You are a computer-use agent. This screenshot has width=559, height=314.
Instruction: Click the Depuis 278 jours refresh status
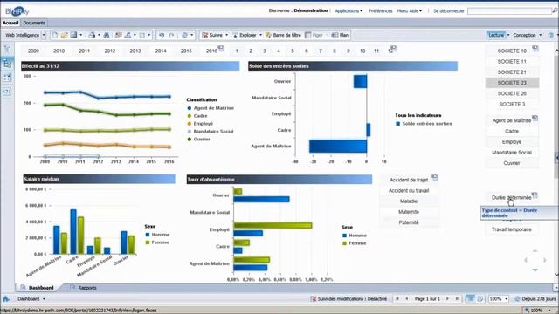[535, 298]
